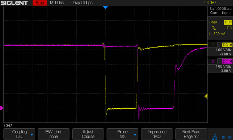Open the Coupling DC softkey menu

(19, 134)
